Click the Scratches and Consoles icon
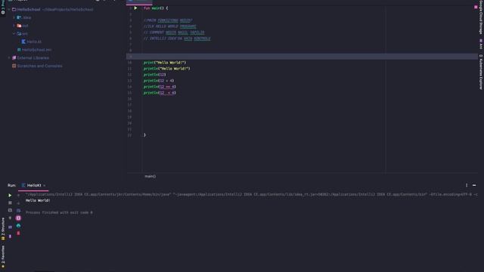Image resolution: width=484 pixels, height=272 pixels. pos(14,66)
